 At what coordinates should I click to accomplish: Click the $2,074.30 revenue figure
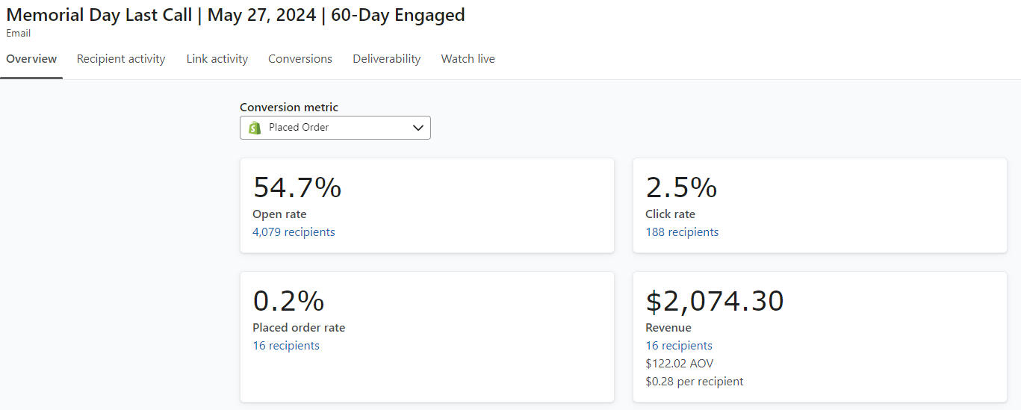[x=715, y=301]
